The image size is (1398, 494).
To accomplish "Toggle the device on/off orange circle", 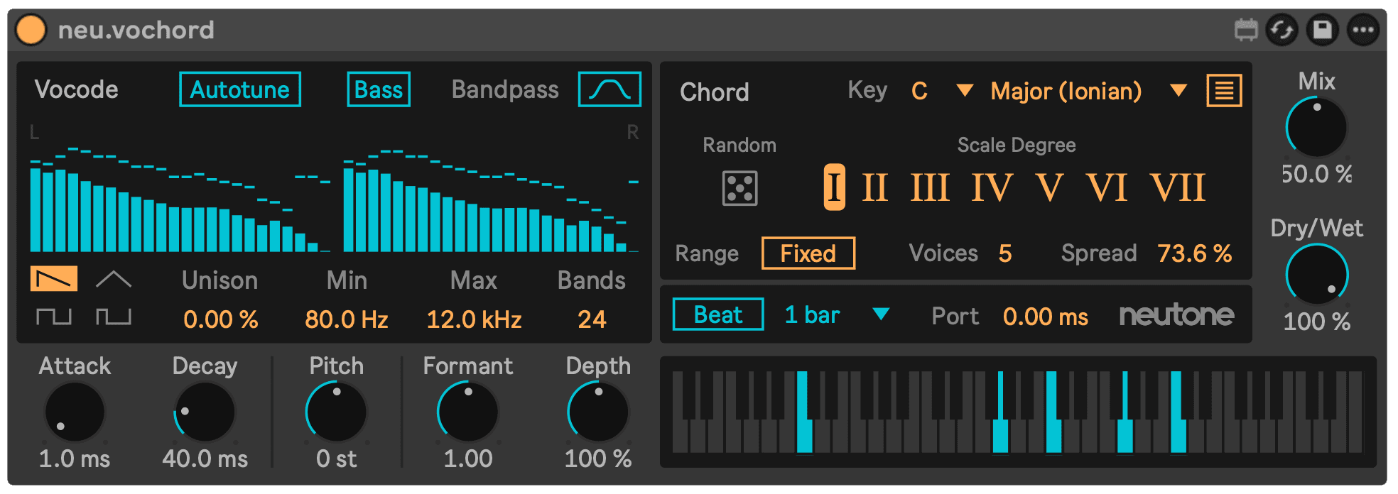I will pyautogui.click(x=31, y=30).
